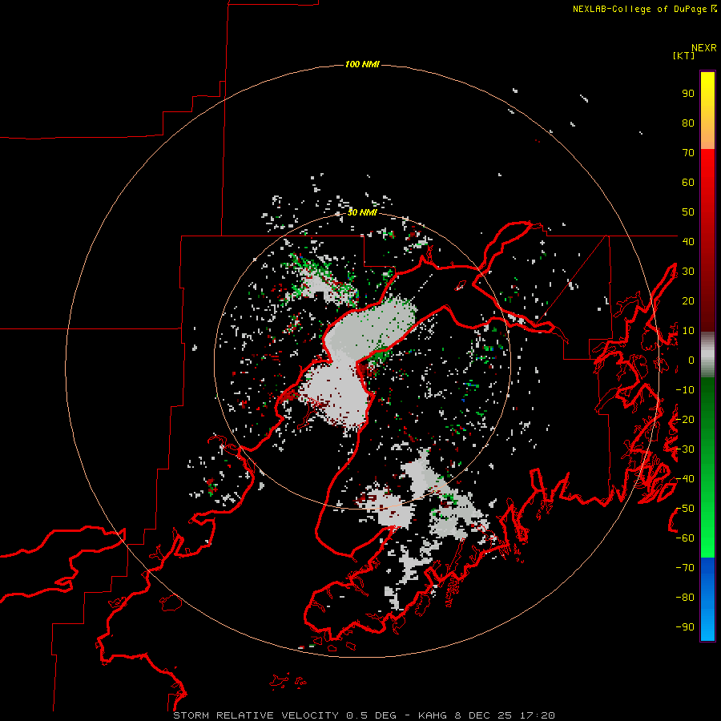Click the -40 value on velocity scale
The image size is (721, 721).
coord(685,479)
